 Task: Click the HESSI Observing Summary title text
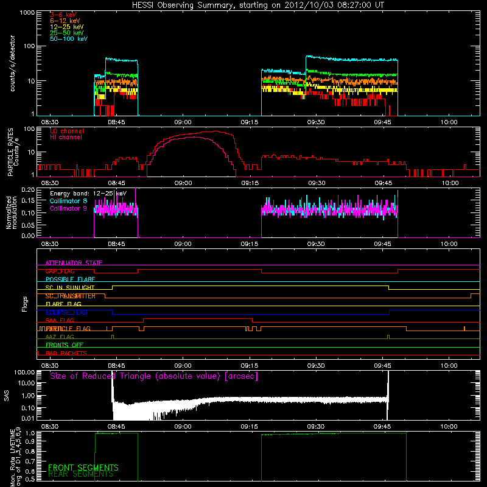[x=258, y=5]
